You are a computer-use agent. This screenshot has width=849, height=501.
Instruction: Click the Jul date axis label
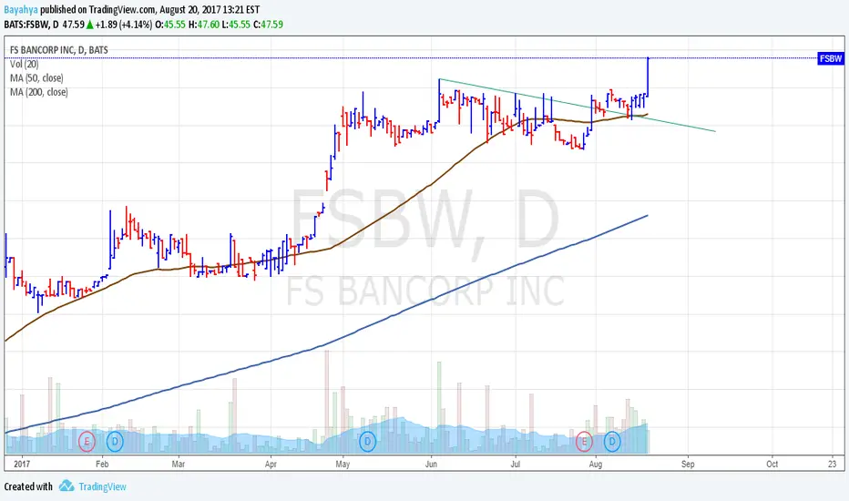pyautogui.click(x=516, y=465)
